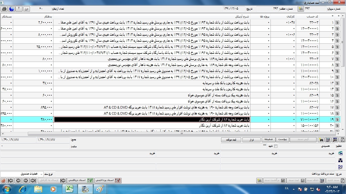Select account code 7100100002 in row 19
The width and height of the screenshot is (346, 194).
pyautogui.click(x=307, y=119)
